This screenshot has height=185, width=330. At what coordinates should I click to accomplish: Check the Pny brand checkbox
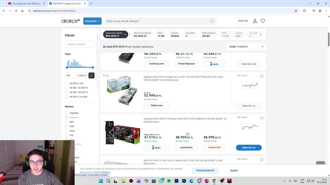coord(67,135)
